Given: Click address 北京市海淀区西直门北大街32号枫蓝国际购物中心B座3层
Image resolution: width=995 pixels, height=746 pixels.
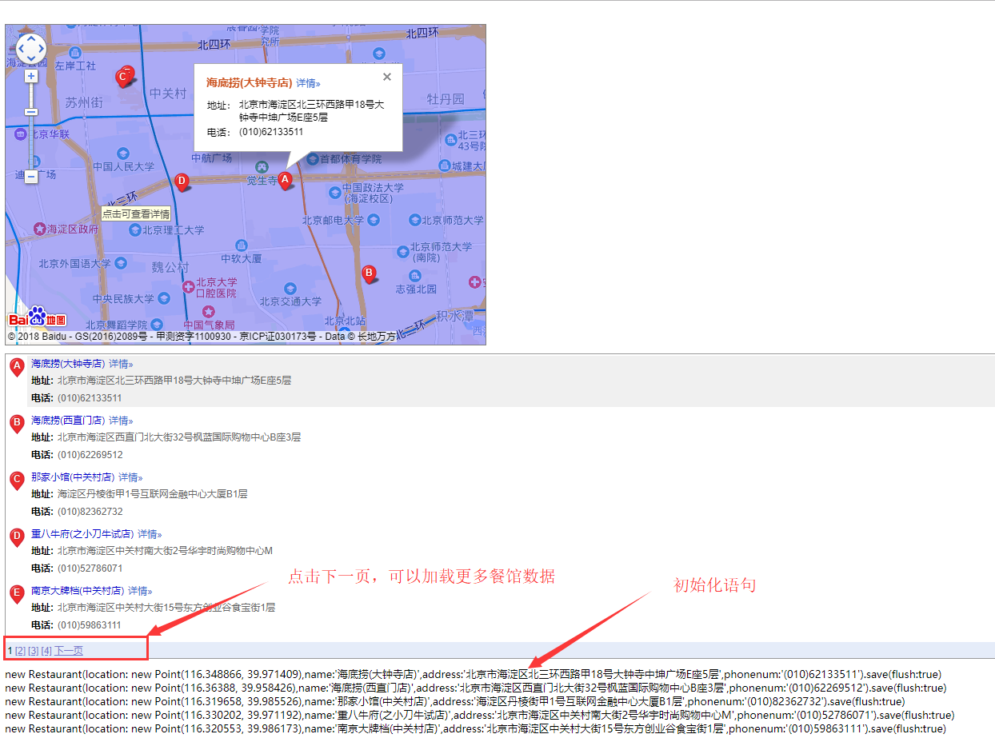Looking at the screenshot, I should tap(179, 437).
